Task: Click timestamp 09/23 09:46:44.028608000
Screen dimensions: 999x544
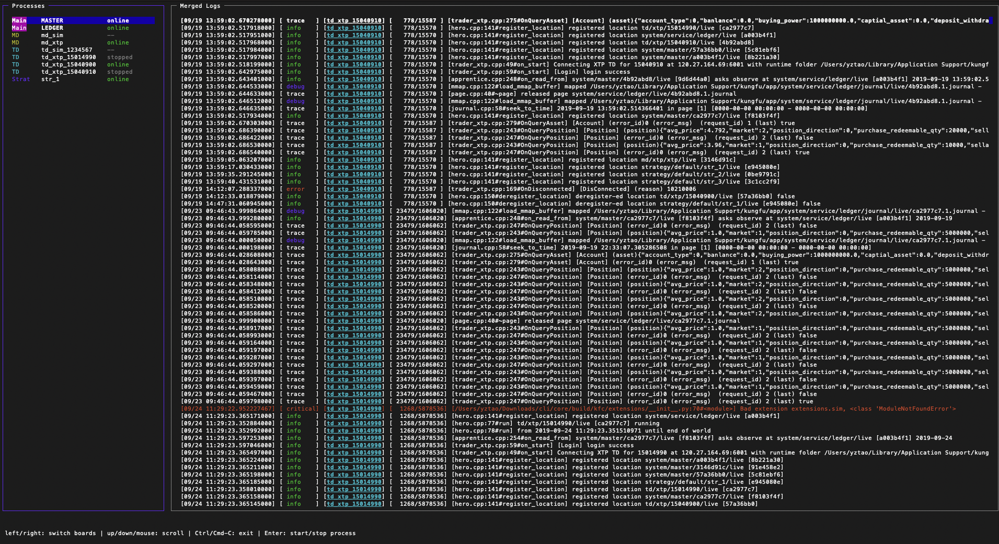Action: pyautogui.click(x=227, y=255)
